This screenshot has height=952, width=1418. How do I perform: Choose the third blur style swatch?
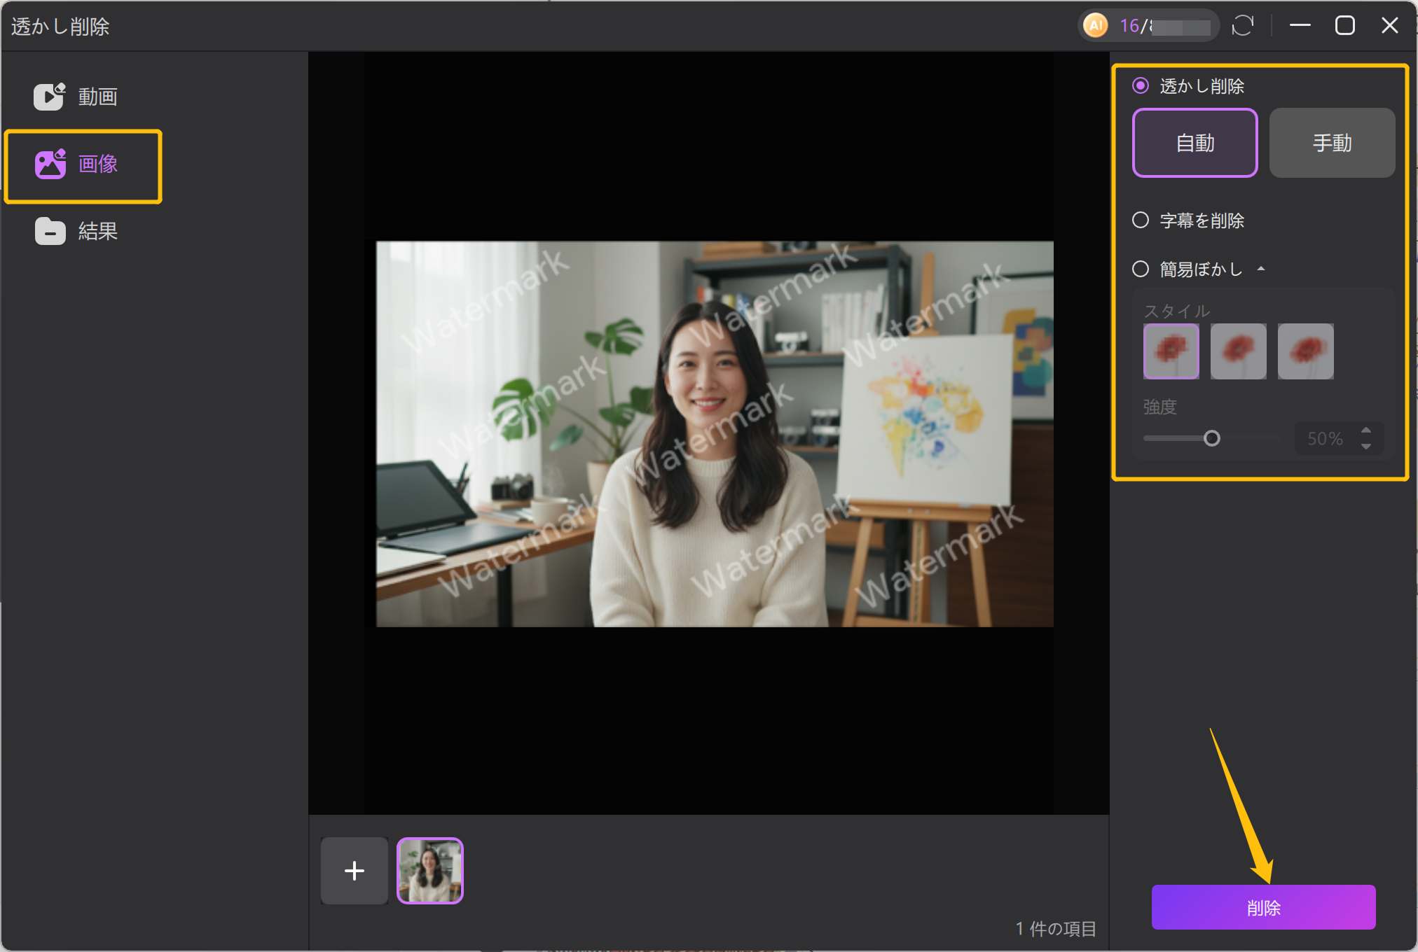coord(1305,351)
